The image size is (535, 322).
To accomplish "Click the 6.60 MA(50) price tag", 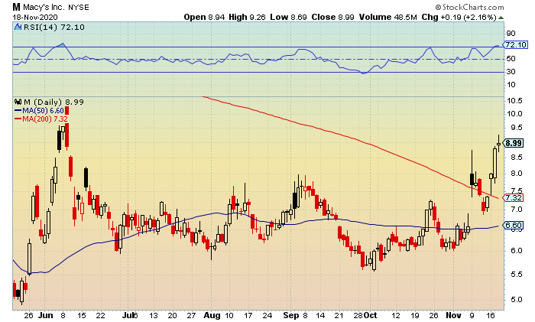I will 513,226.
